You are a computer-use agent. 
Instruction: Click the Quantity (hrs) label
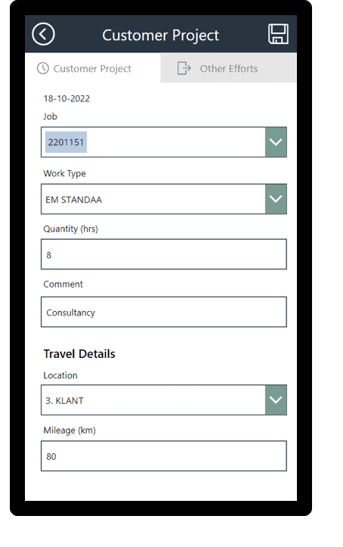pos(71,228)
